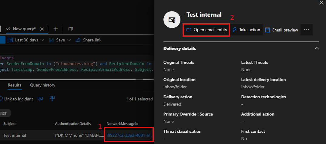Image resolution: width=326 pixels, height=144 pixels.
Task: Click the take actions icon beside inspect record
Action: click(52, 99)
